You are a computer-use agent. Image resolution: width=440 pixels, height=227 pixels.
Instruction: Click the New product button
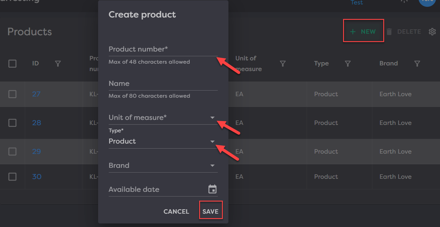point(363,32)
